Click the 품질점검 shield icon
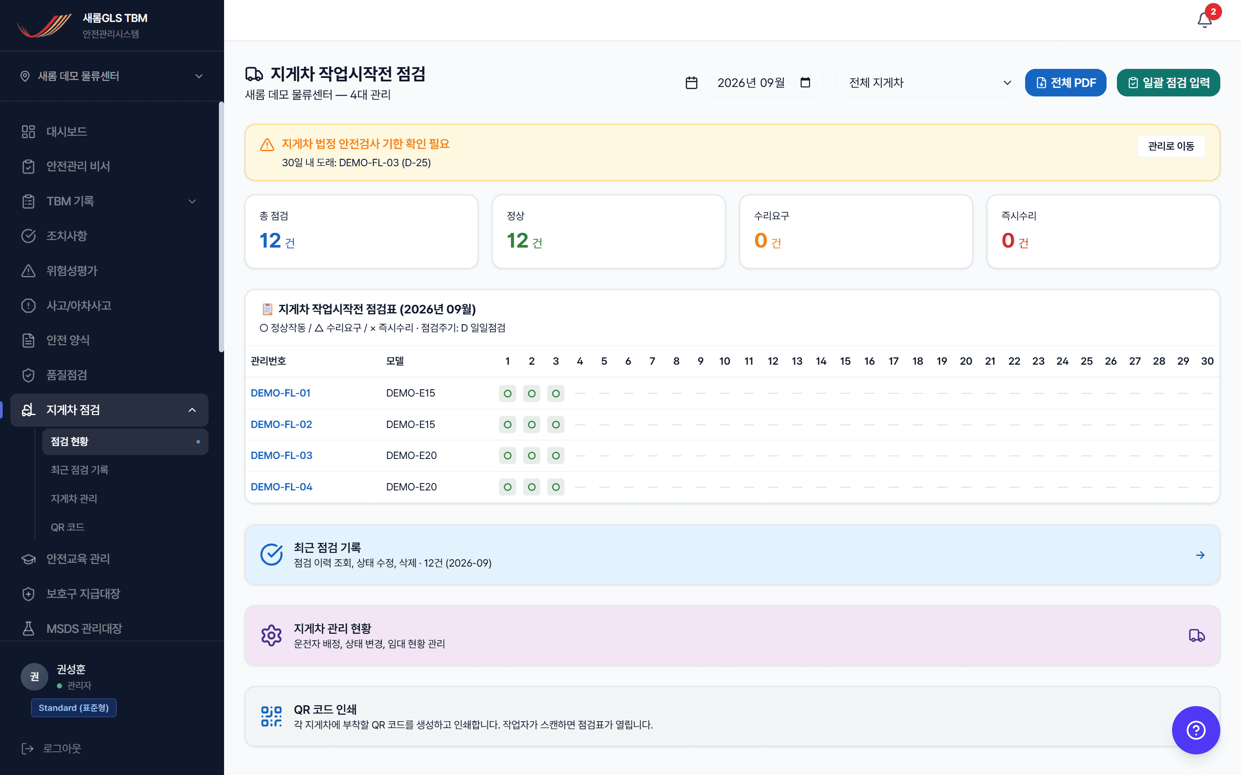The width and height of the screenshot is (1241, 775). (x=28, y=375)
